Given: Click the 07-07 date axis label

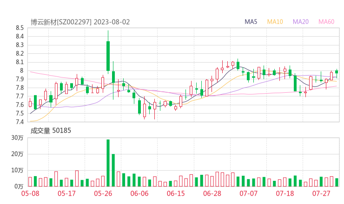Looking at the screenshot, I should coord(248,193).
